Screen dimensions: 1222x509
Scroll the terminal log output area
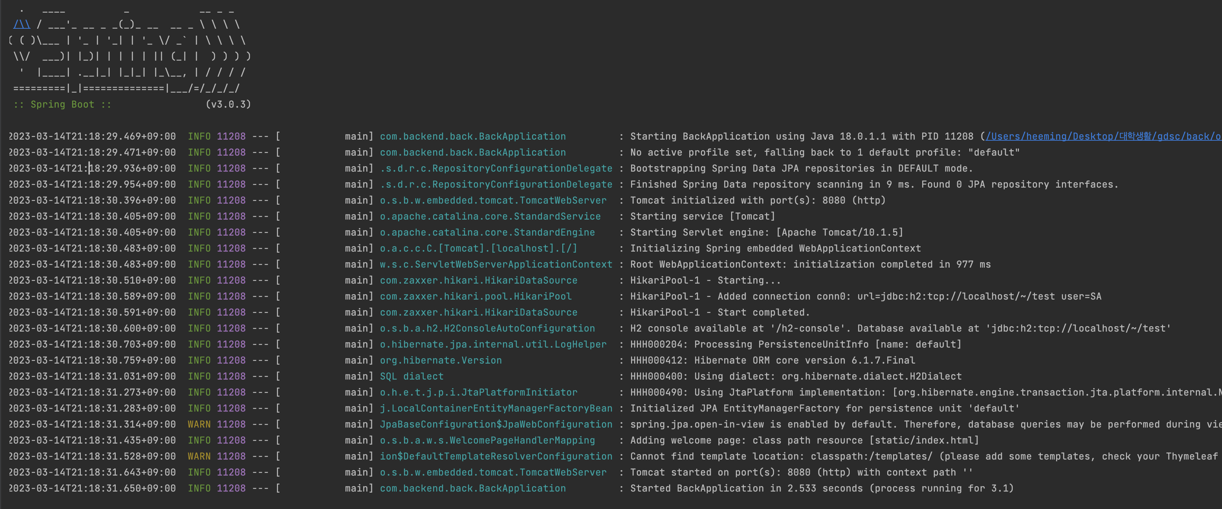click(611, 311)
